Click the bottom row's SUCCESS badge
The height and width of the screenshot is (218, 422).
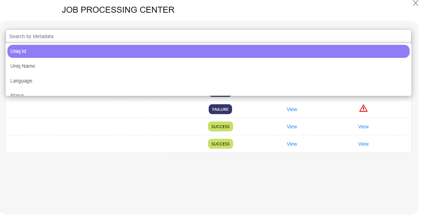(220, 144)
